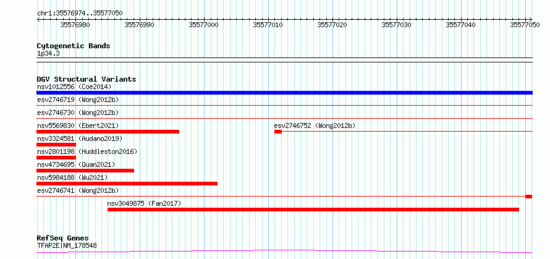Select nsv3049875 (Fan2017) label
The height and width of the screenshot is (259, 550).
coord(144,203)
